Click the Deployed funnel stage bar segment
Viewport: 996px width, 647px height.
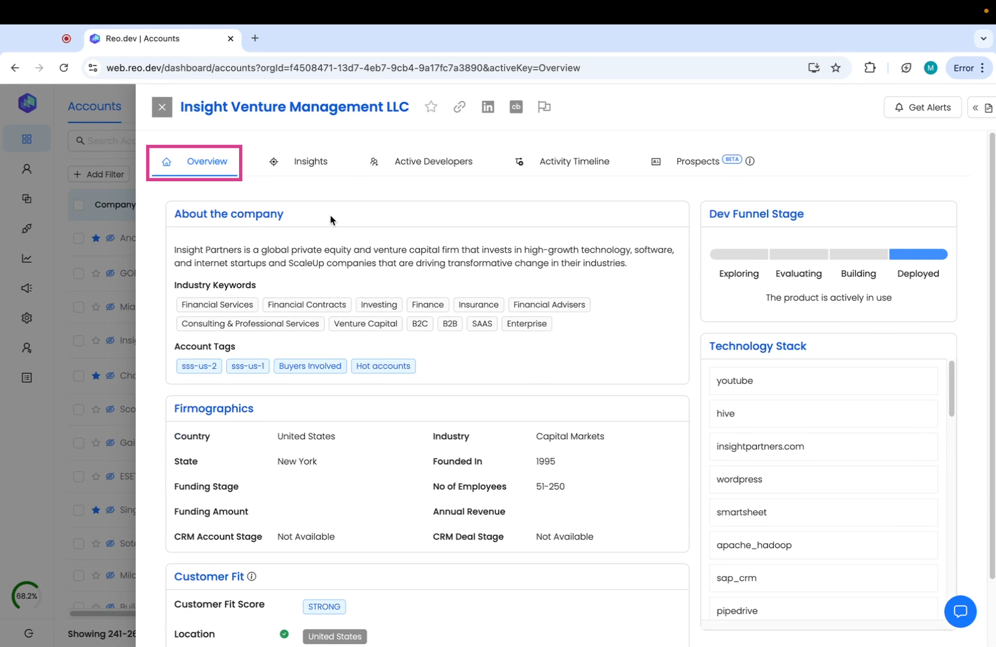(x=918, y=254)
